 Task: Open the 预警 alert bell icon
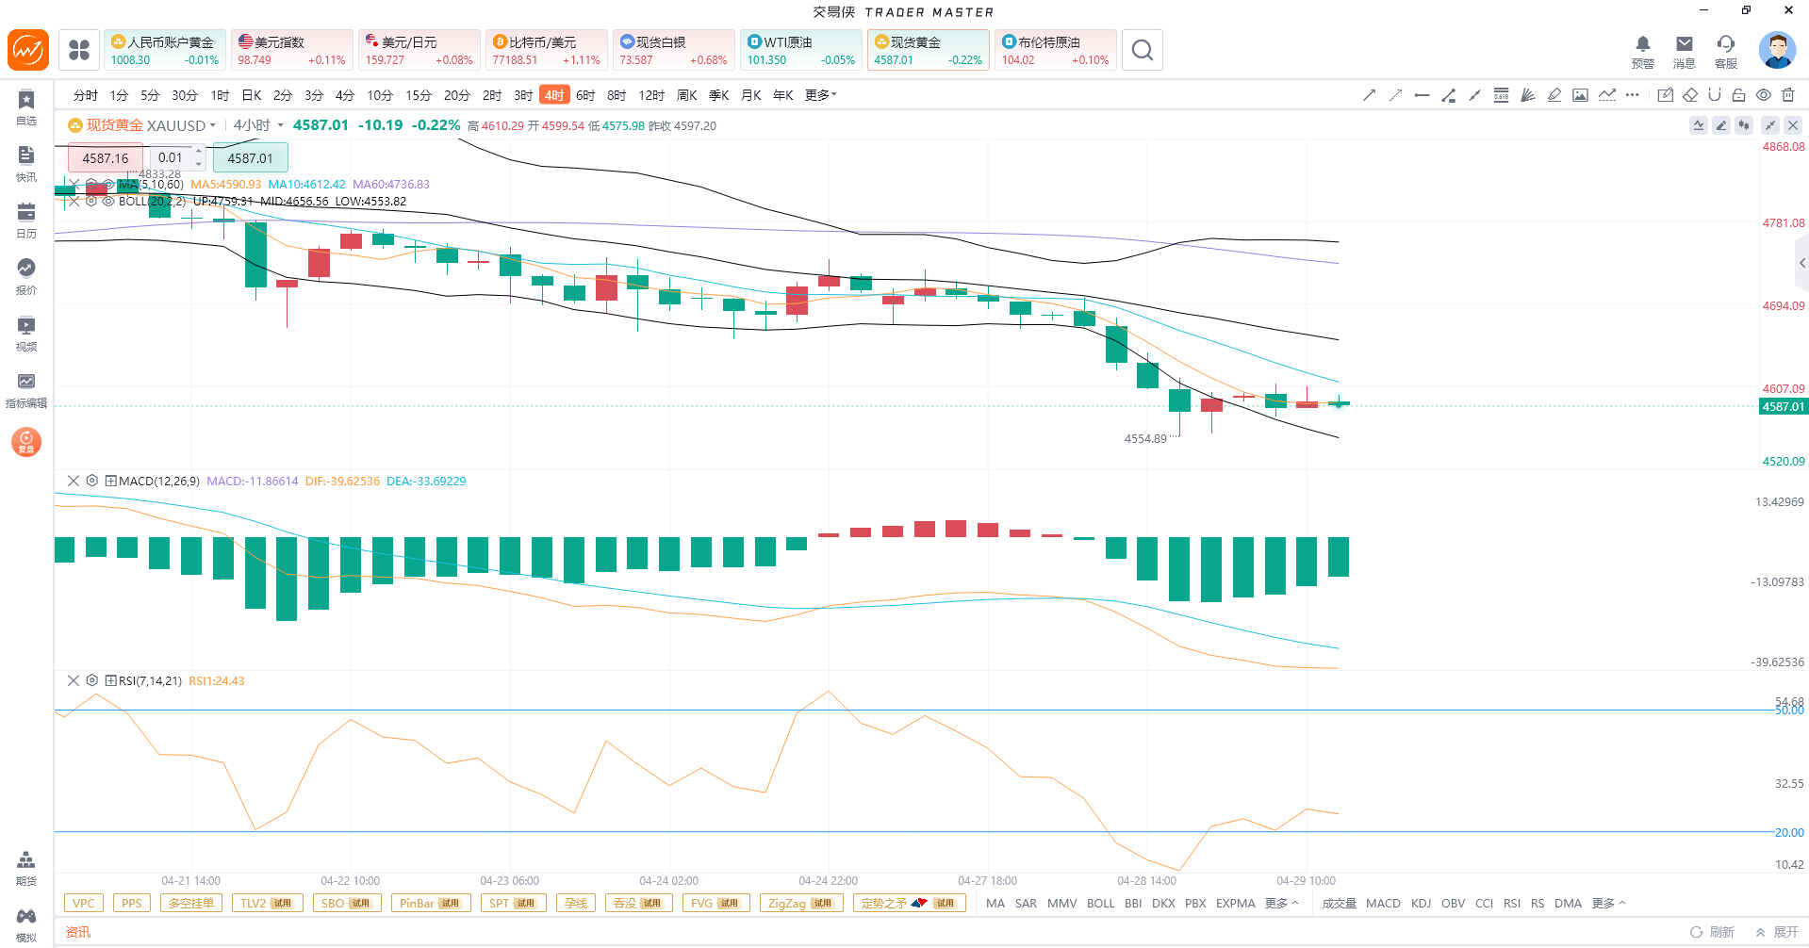pyautogui.click(x=1642, y=50)
